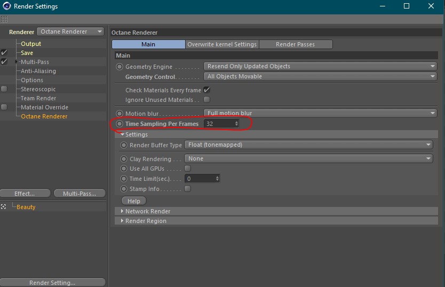Enable the Use All GPUs checkbox
The image size is (445, 287).
188,169
